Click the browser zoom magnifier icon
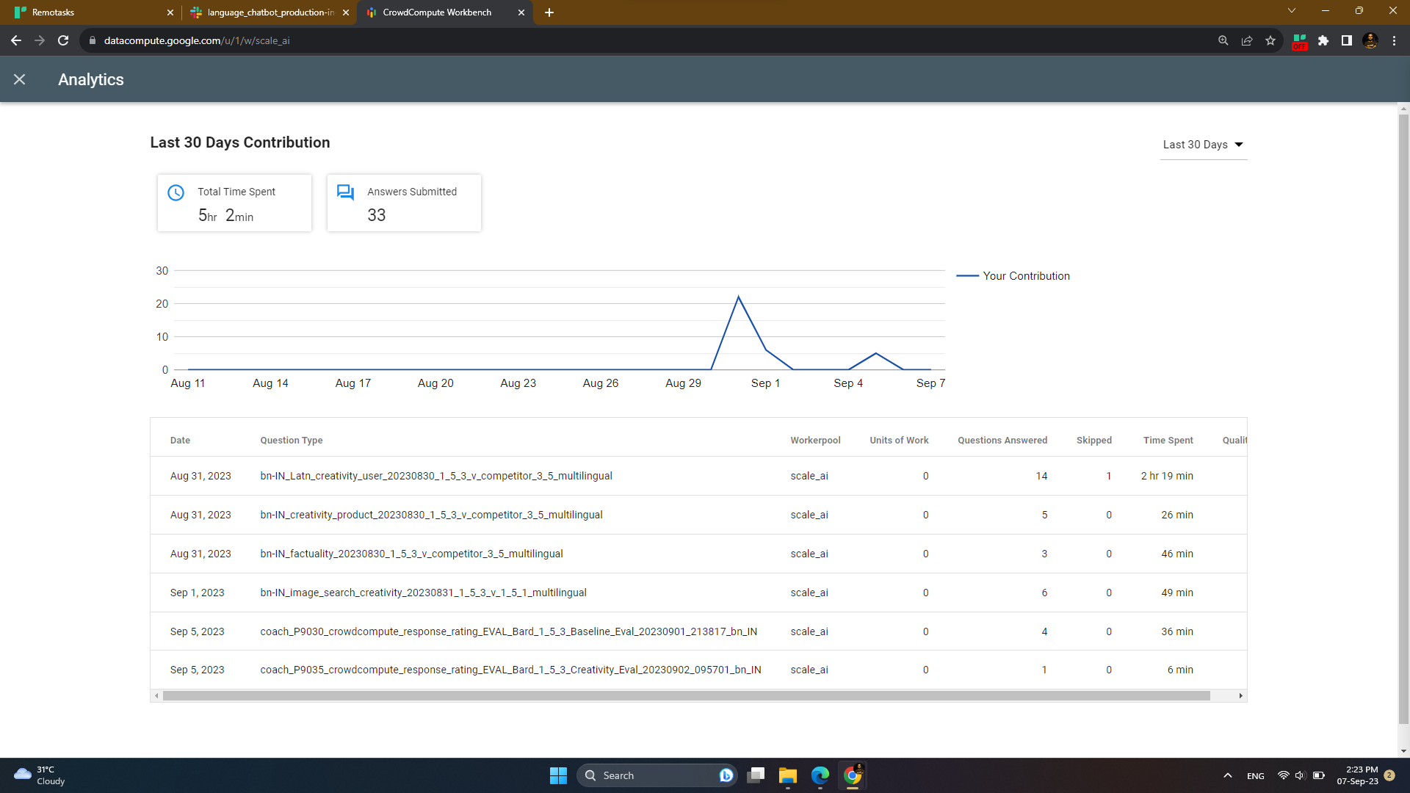 click(1223, 40)
